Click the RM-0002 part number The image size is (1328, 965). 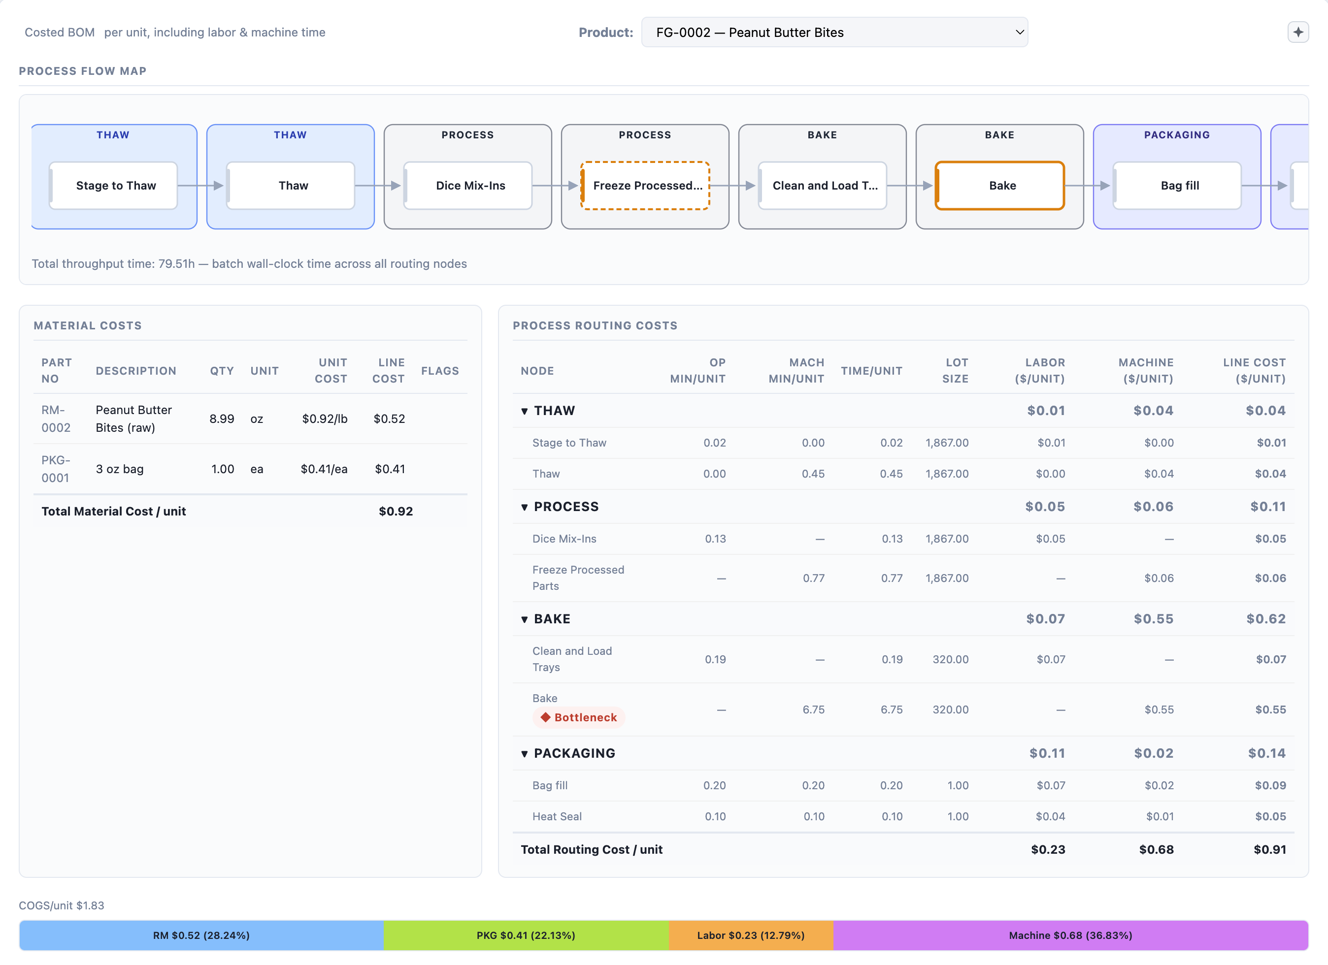click(56, 419)
